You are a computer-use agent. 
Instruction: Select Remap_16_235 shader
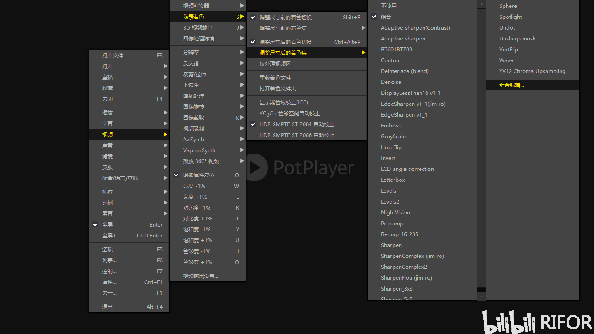[422, 234]
